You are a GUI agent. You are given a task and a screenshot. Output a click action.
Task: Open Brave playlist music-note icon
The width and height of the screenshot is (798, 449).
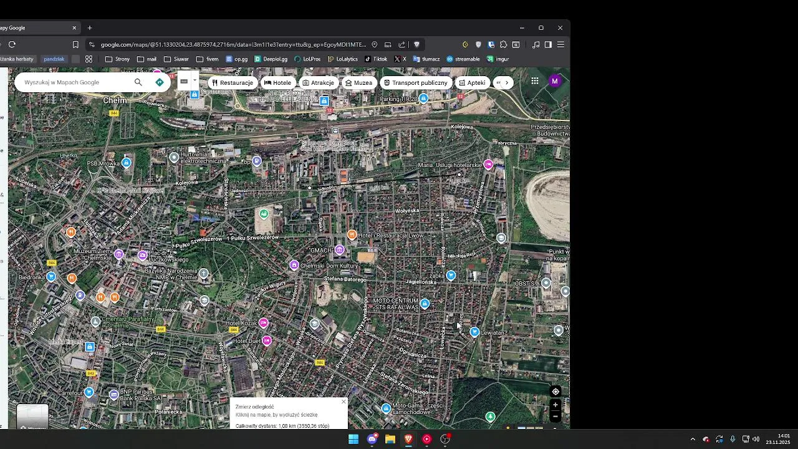[x=536, y=44]
